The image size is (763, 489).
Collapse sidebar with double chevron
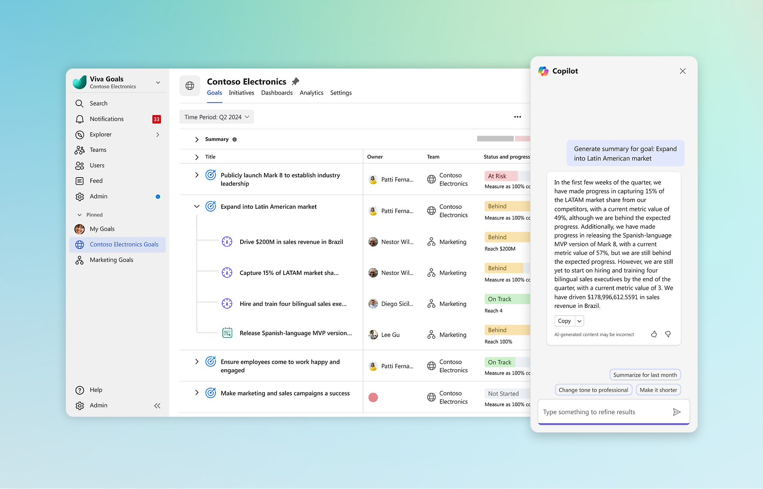157,406
